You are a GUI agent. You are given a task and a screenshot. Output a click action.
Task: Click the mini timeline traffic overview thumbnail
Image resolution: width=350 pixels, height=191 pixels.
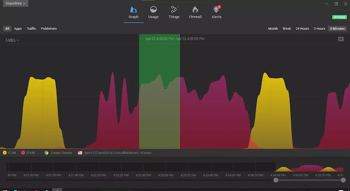309,167
